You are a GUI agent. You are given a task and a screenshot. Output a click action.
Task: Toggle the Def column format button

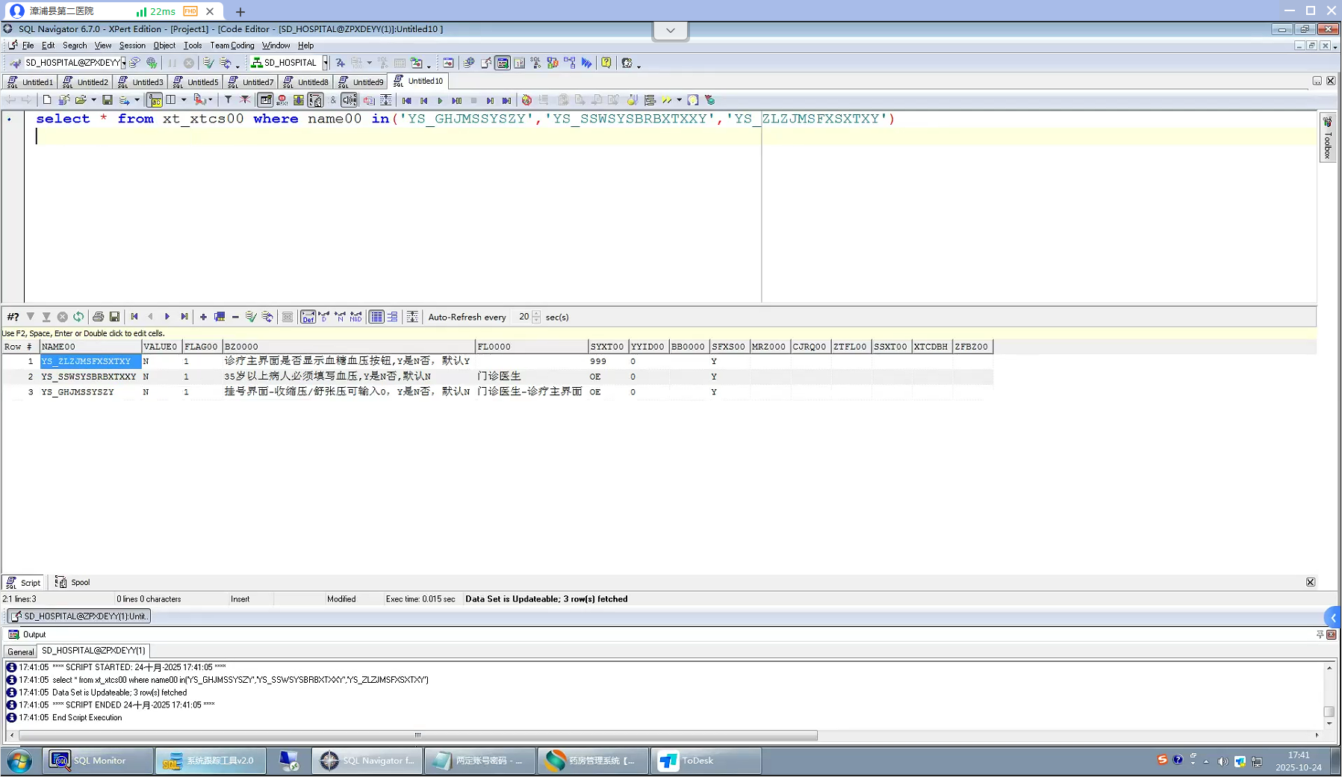pyautogui.click(x=308, y=317)
